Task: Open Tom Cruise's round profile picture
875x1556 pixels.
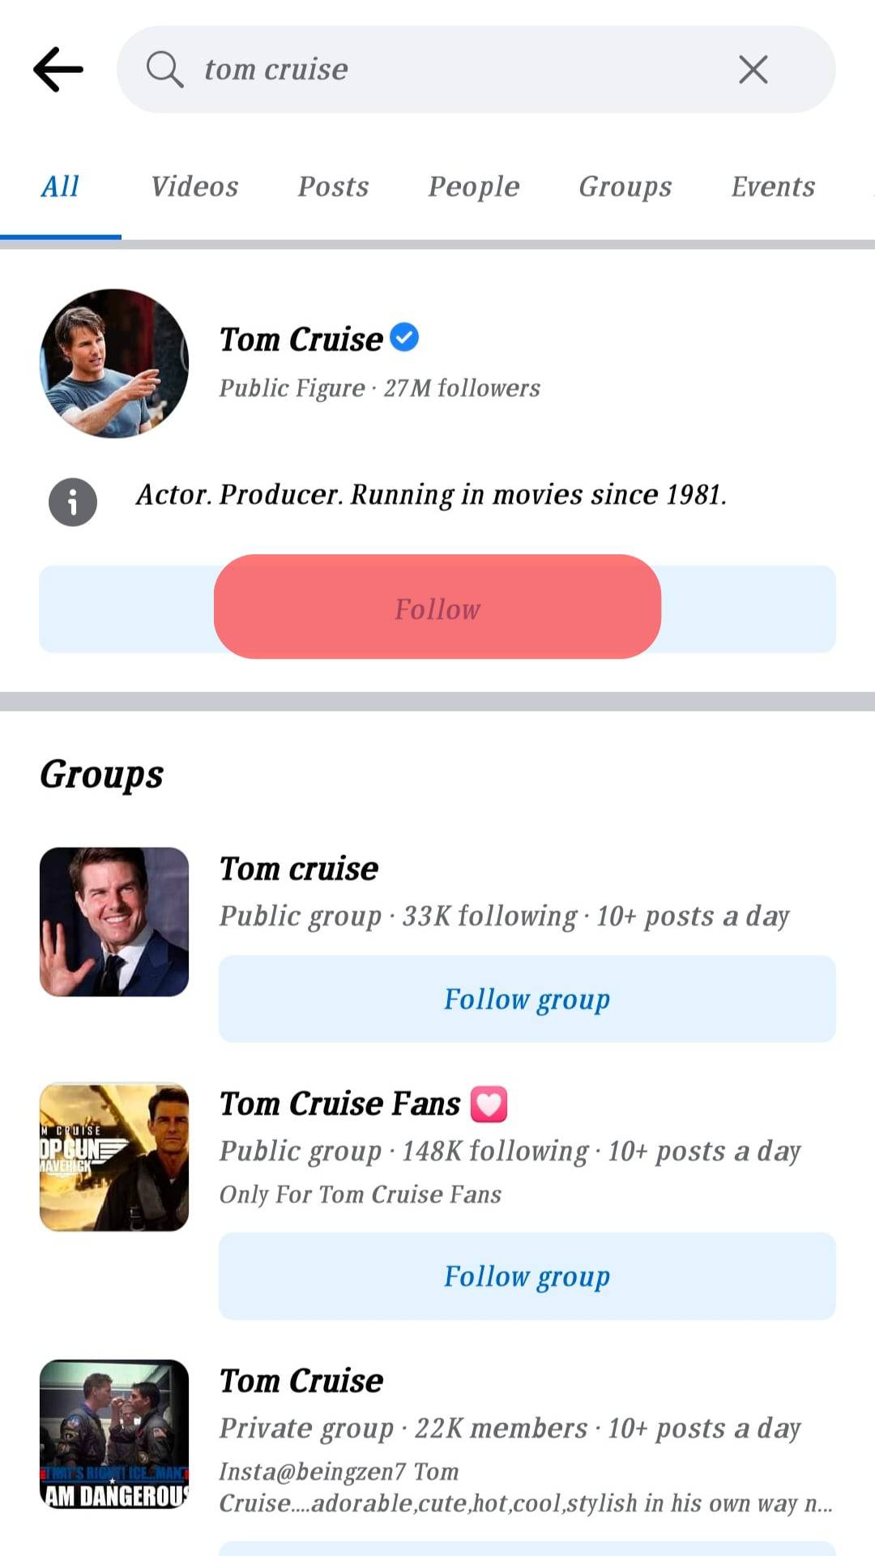Action: [114, 364]
